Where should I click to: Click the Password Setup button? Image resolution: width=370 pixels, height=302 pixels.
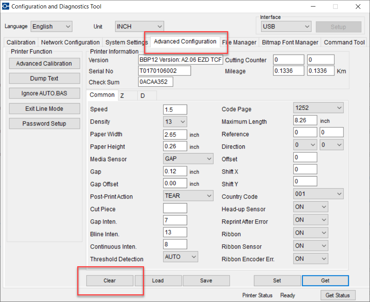click(x=44, y=123)
